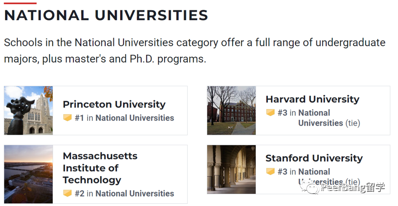Image resolution: width=398 pixels, height=206 pixels.
Task: Click the Stanford arcade corridor thumbnail
Action: click(x=231, y=169)
